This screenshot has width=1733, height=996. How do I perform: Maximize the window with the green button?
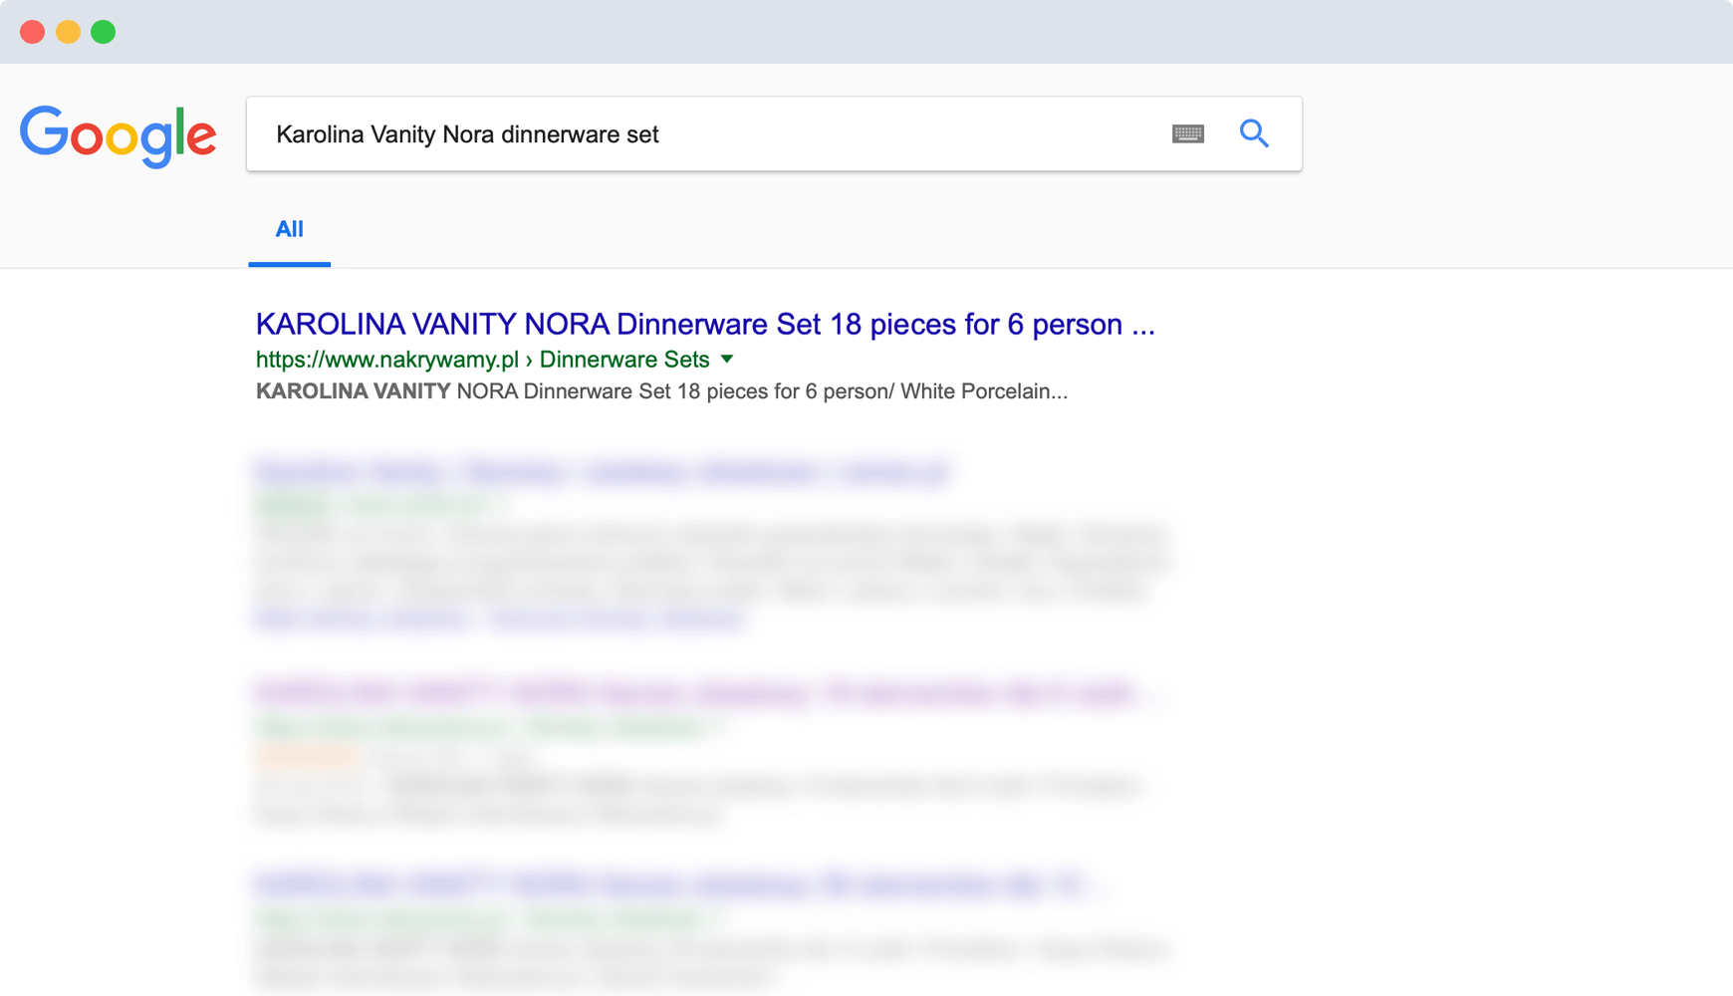click(103, 32)
